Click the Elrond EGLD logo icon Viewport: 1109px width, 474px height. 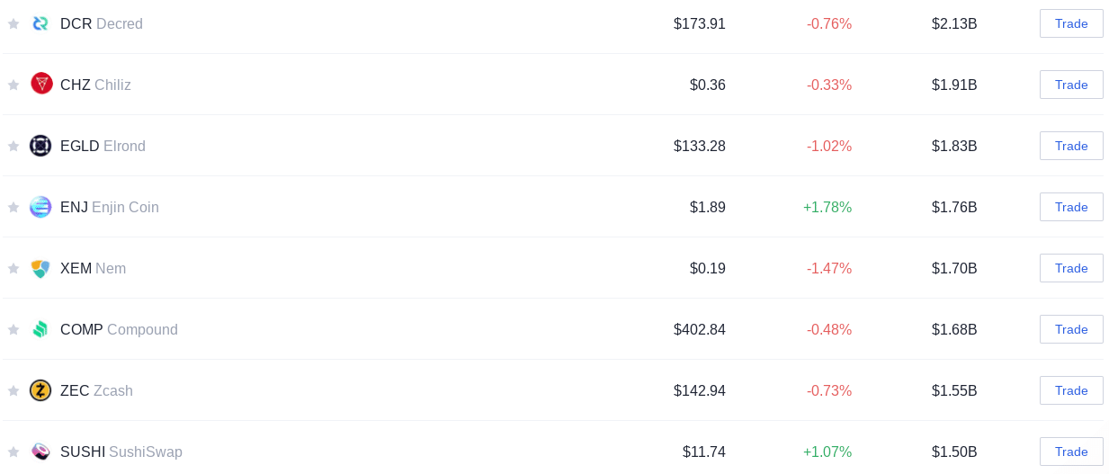point(40,146)
